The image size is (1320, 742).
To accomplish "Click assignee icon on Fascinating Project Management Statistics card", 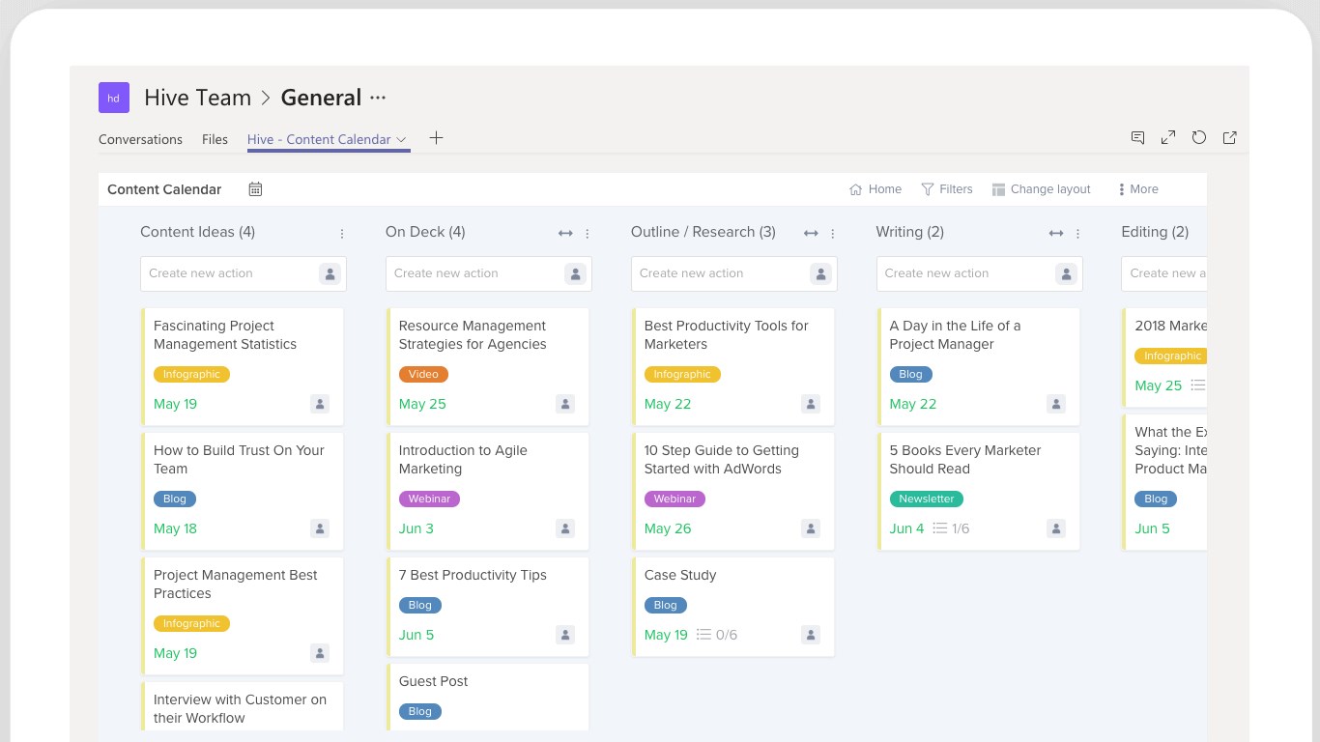I will coord(320,404).
